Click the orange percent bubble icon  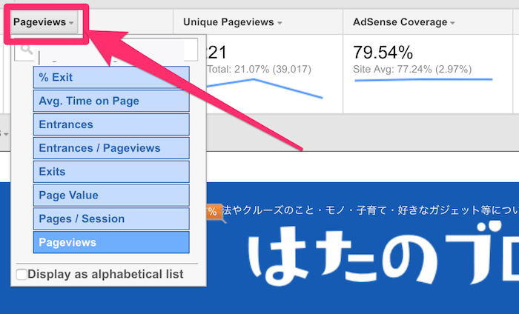point(214,212)
